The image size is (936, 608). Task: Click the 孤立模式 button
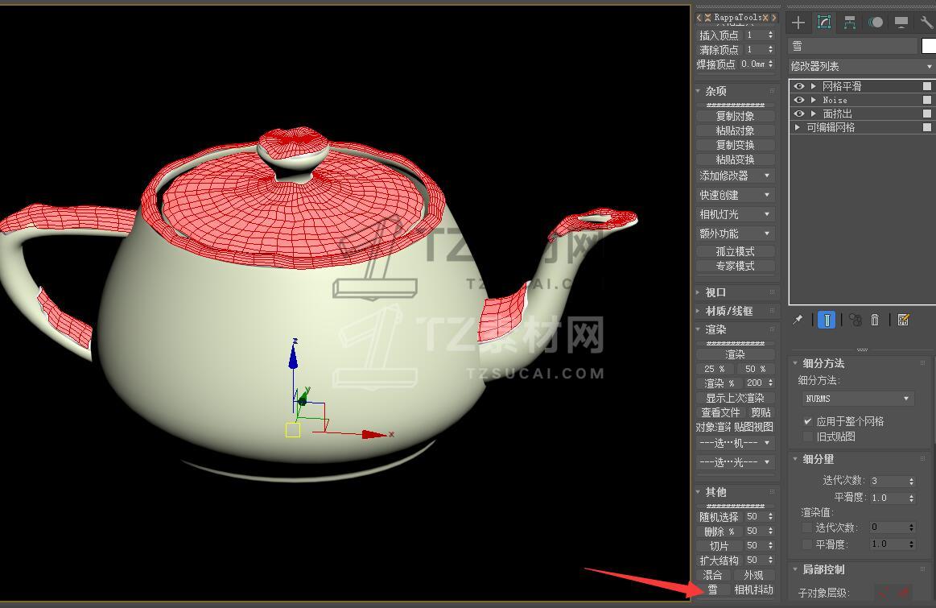coord(736,251)
